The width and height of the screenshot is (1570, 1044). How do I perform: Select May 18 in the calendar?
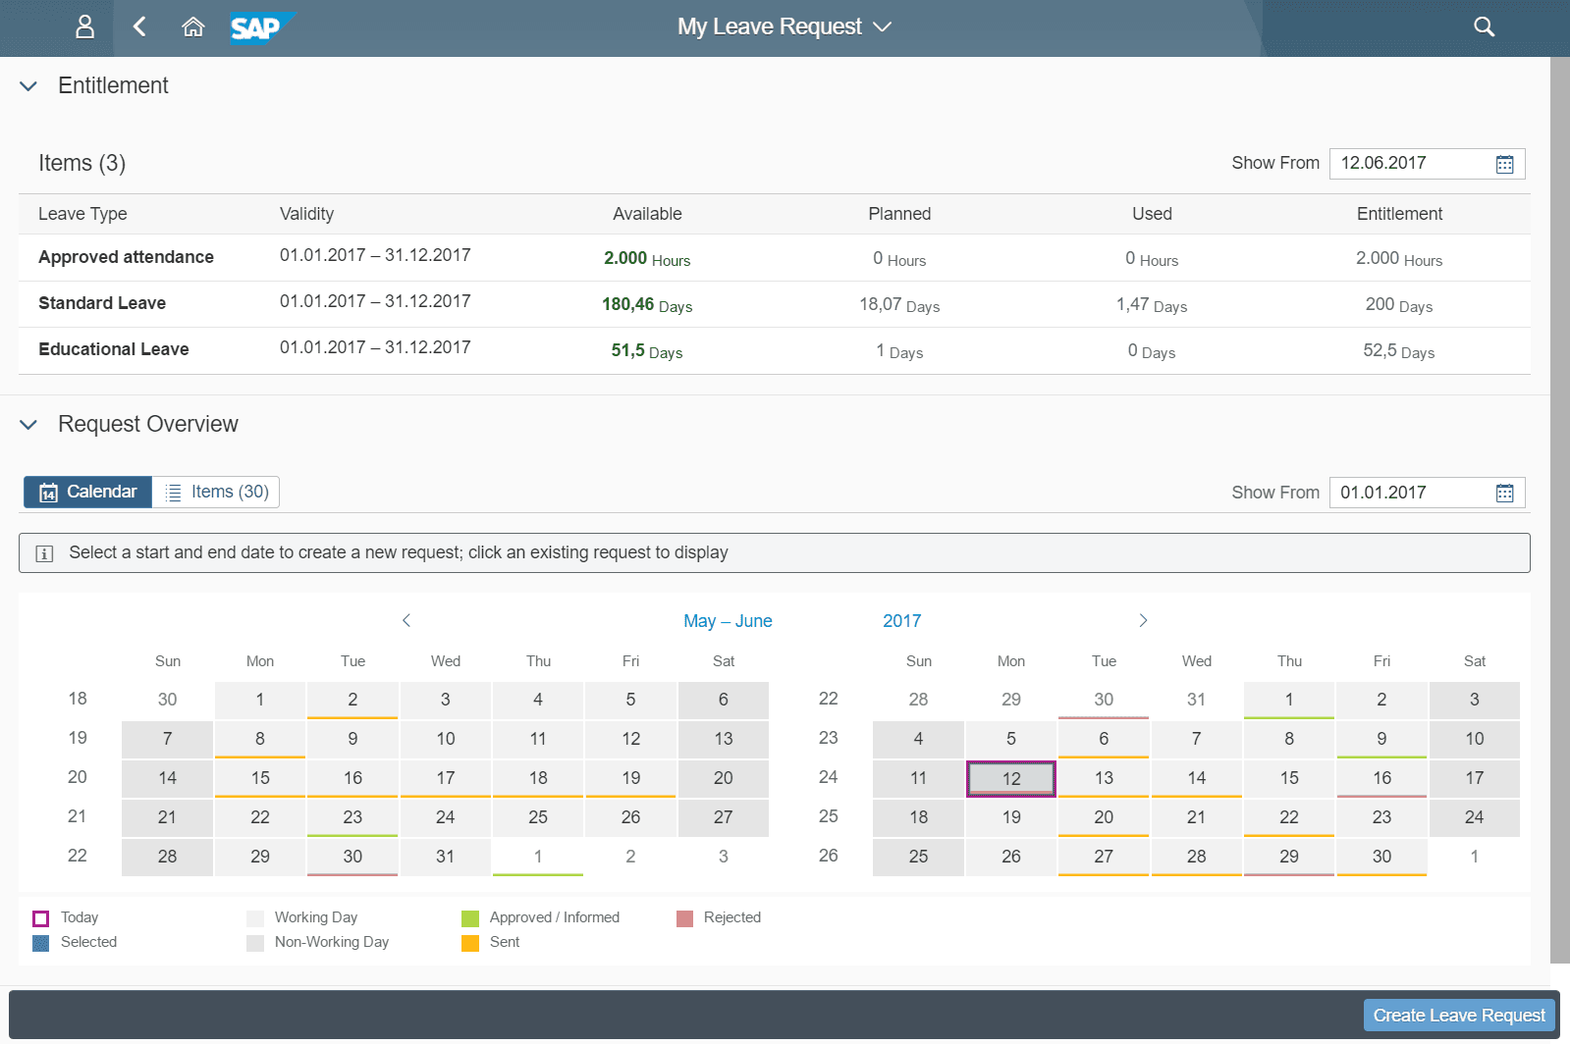(x=538, y=778)
